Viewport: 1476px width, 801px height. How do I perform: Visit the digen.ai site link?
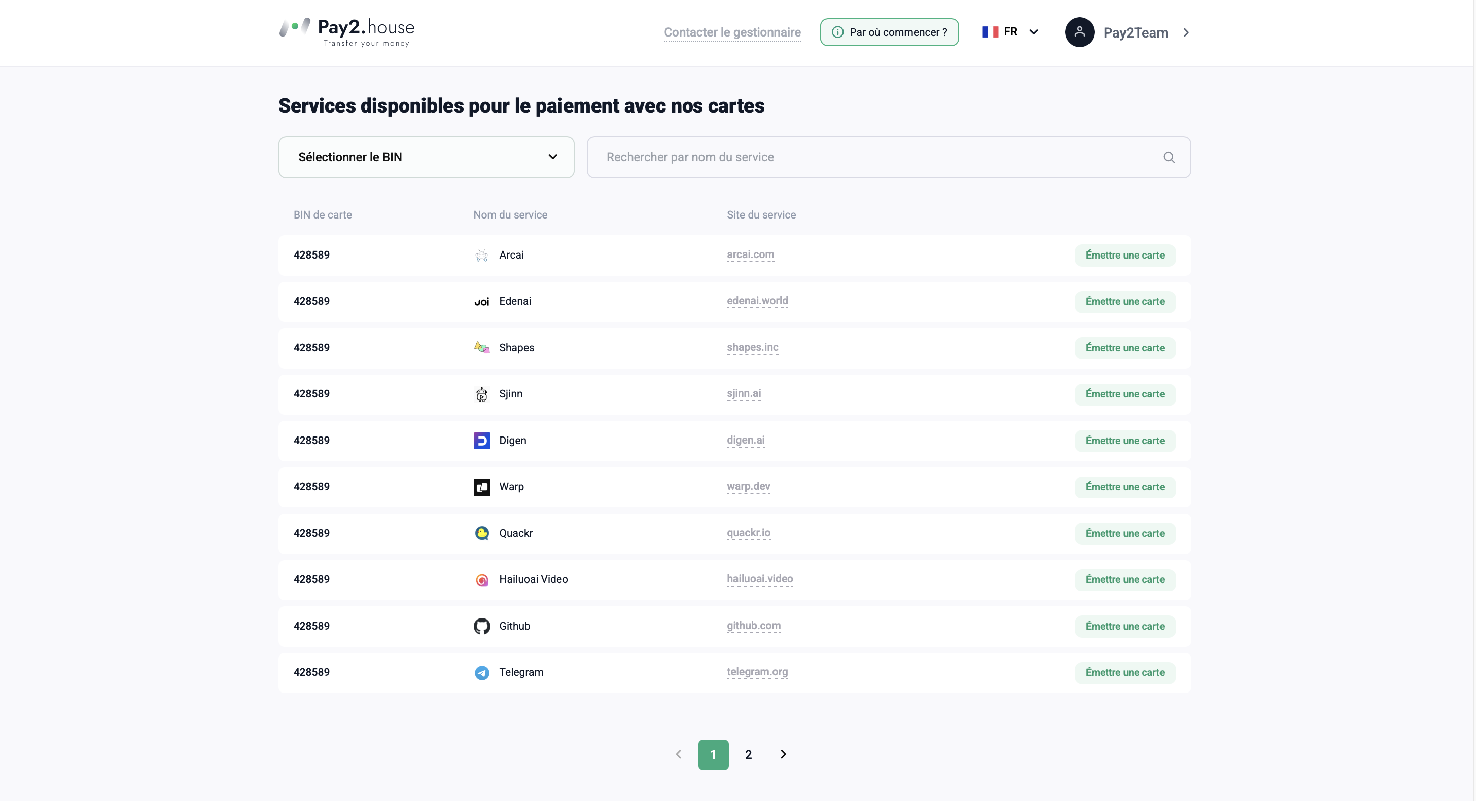pos(746,440)
